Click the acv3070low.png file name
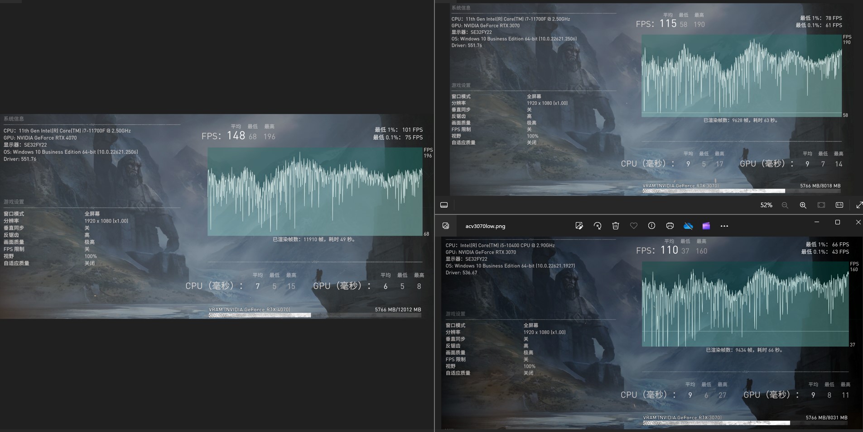This screenshot has height=432, width=863. (x=485, y=226)
